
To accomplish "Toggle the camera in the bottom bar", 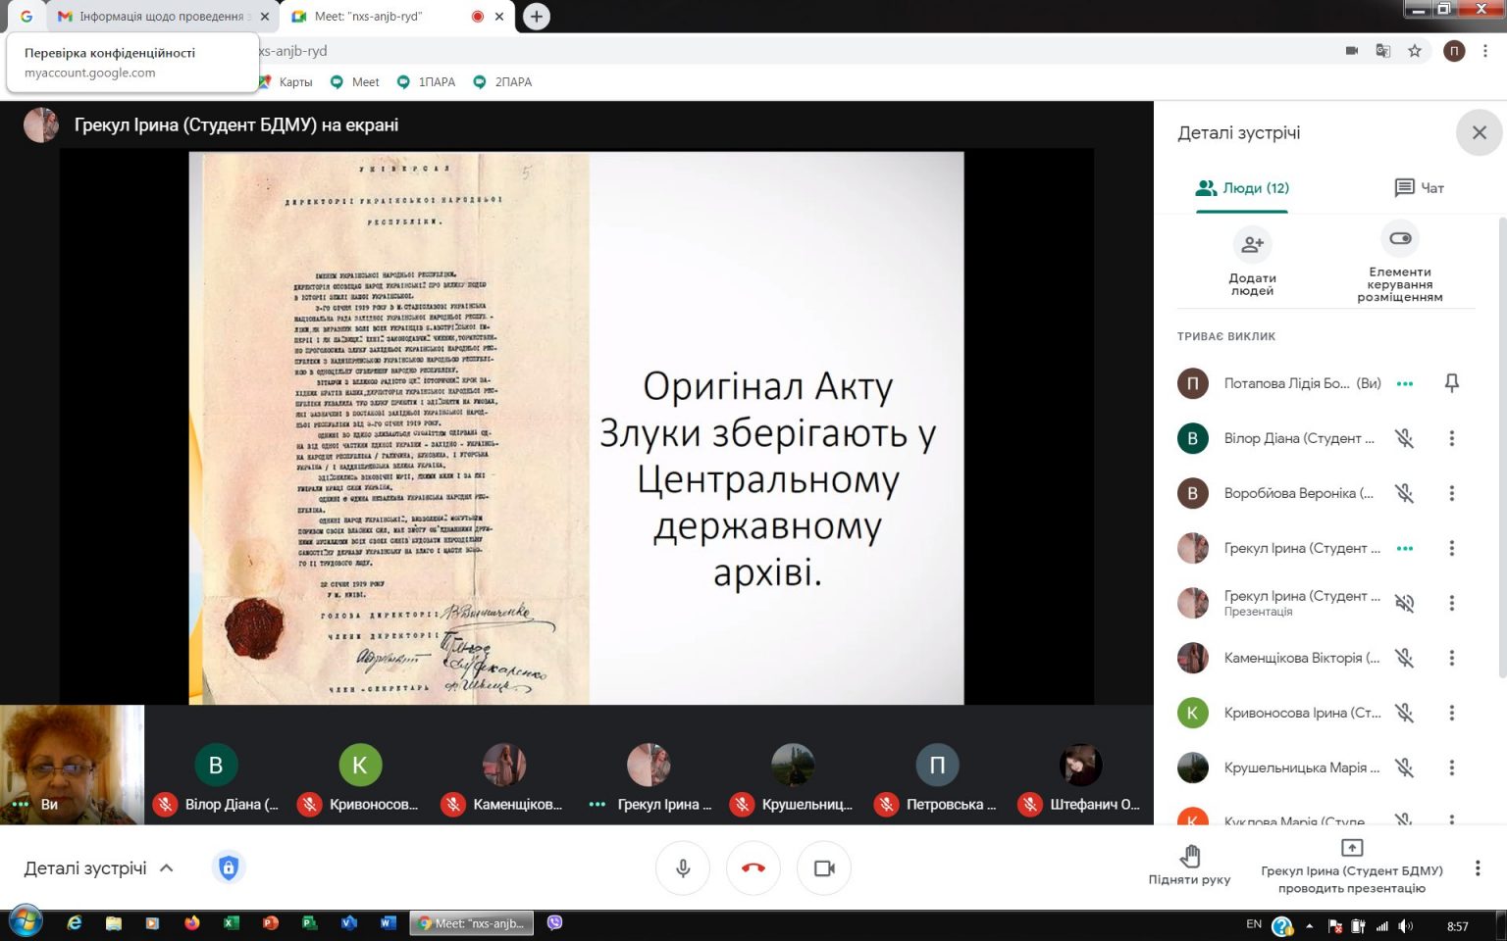I will [x=824, y=868].
